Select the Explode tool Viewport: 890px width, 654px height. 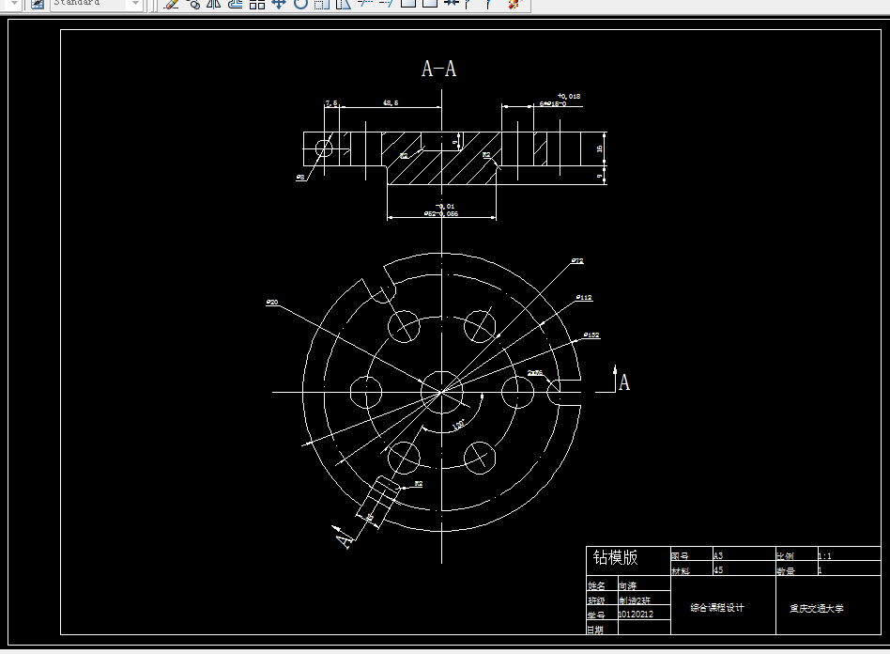pos(514,4)
